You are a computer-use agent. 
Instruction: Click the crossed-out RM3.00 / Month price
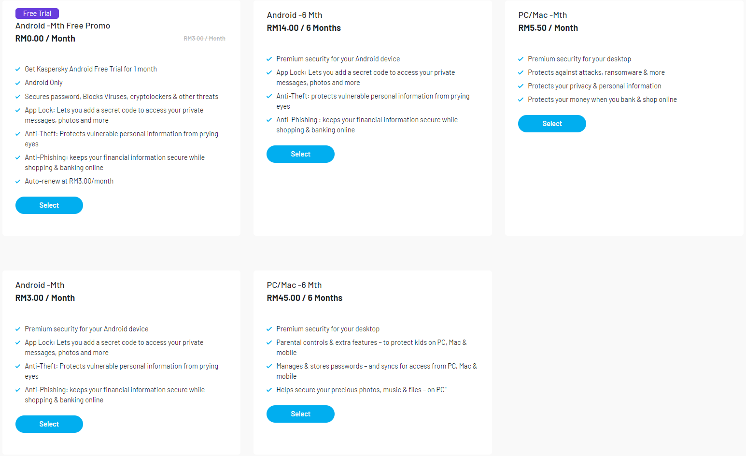204,39
